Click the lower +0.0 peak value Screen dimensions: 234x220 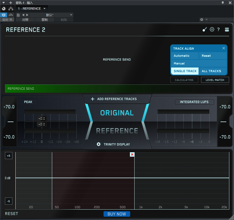point(42,124)
